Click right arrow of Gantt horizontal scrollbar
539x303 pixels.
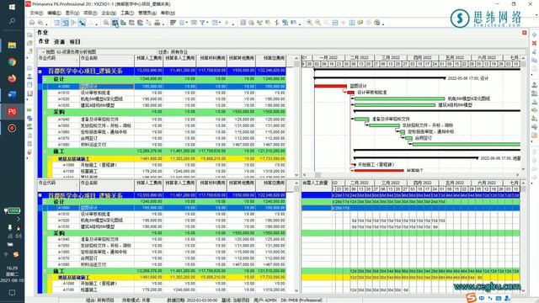point(518,174)
